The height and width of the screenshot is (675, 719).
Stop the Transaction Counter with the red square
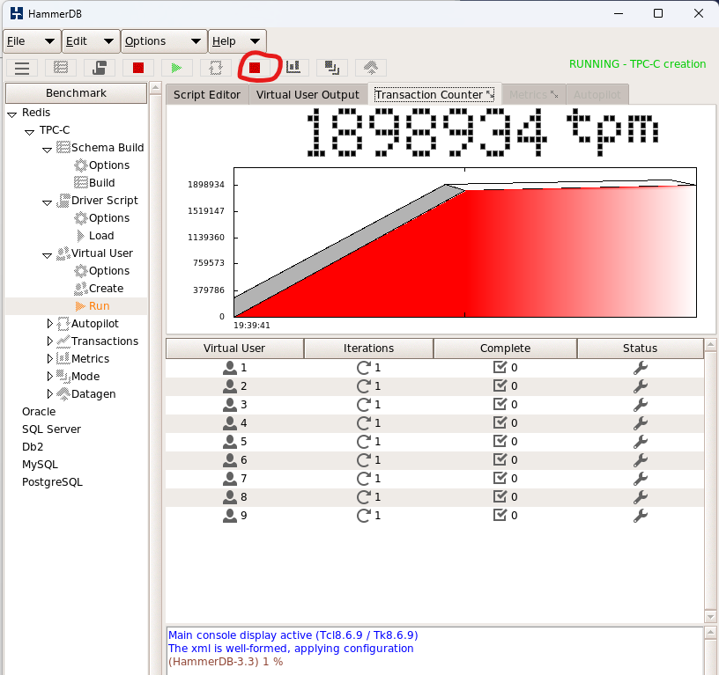(255, 68)
